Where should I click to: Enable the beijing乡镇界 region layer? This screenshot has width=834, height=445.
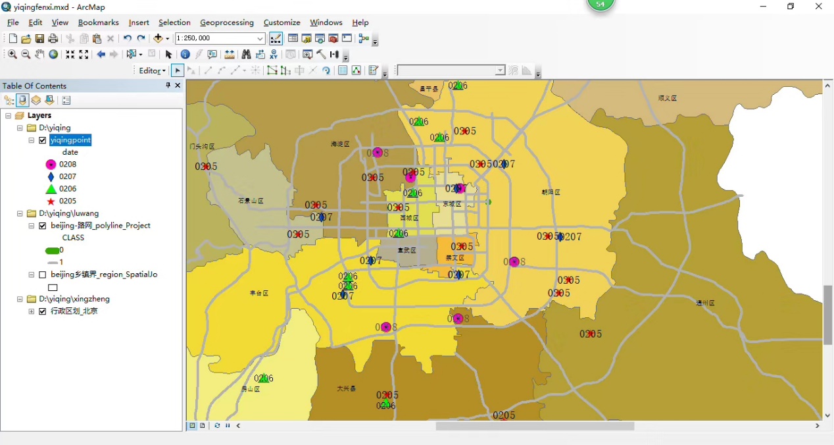(43, 275)
